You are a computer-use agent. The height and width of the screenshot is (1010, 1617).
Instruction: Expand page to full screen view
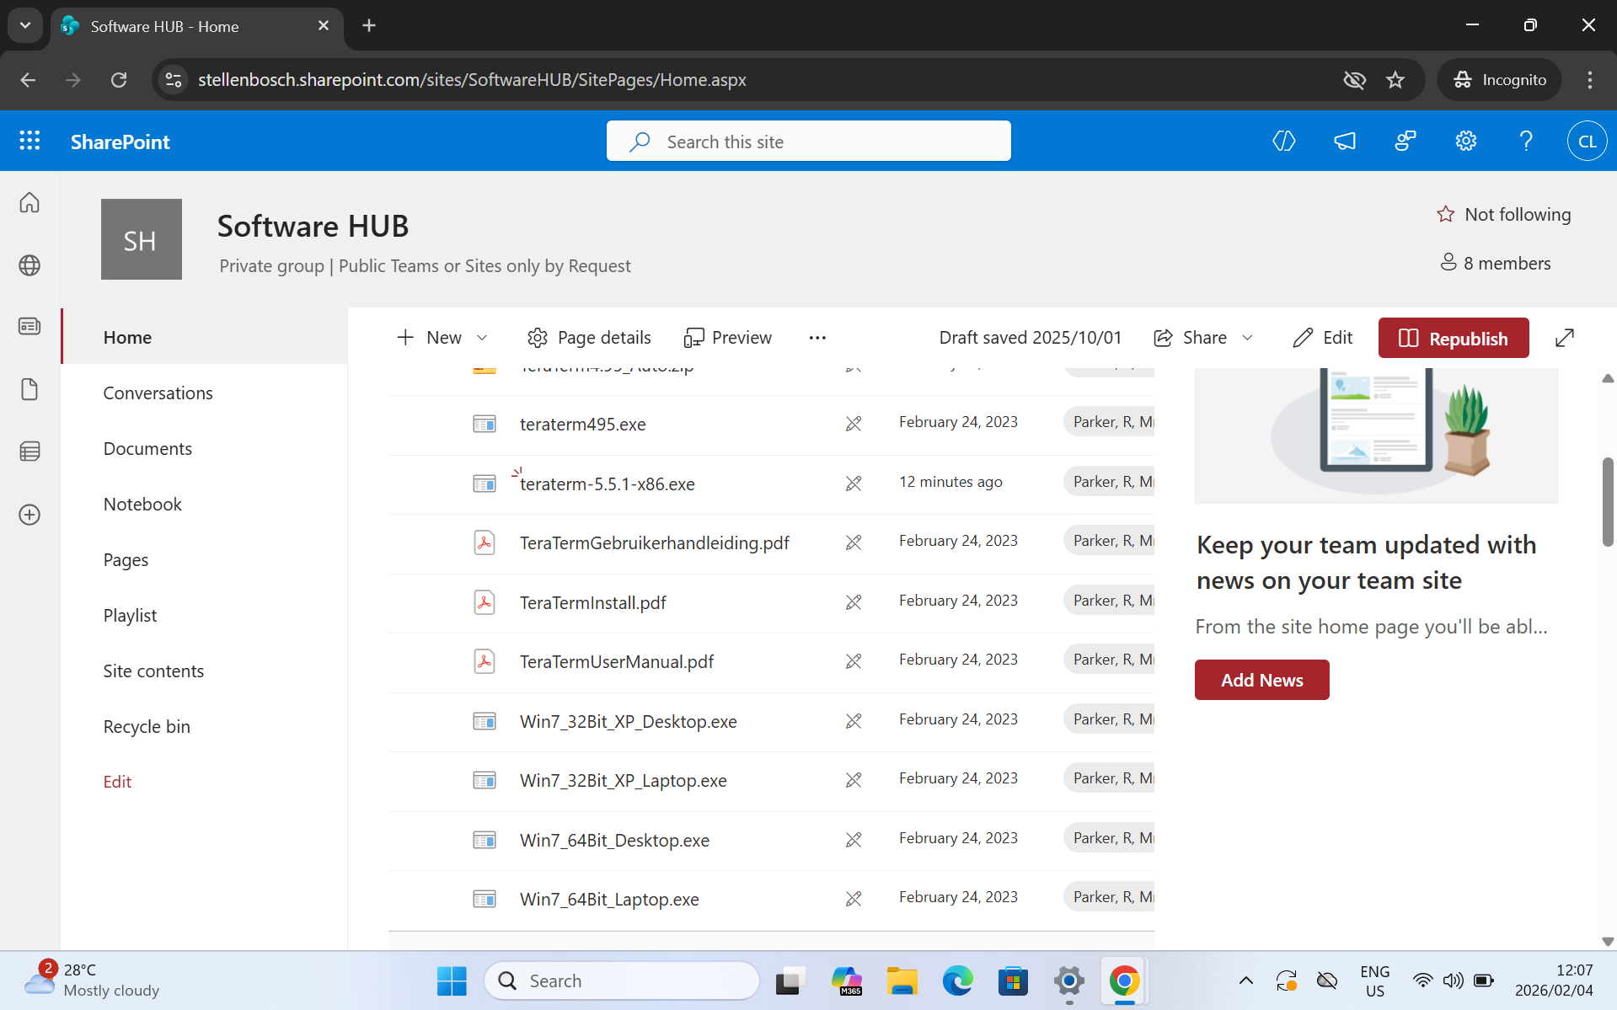pos(1564,338)
